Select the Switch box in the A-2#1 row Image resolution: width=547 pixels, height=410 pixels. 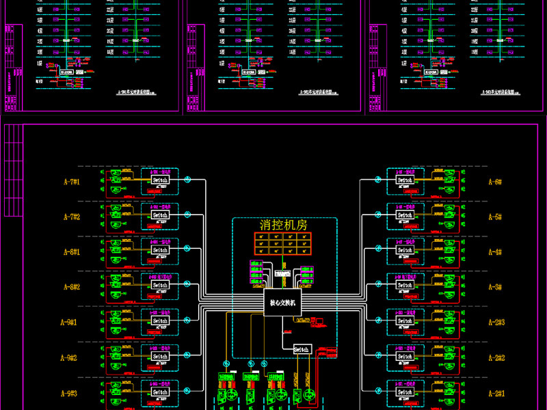click(x=405, y=392)
